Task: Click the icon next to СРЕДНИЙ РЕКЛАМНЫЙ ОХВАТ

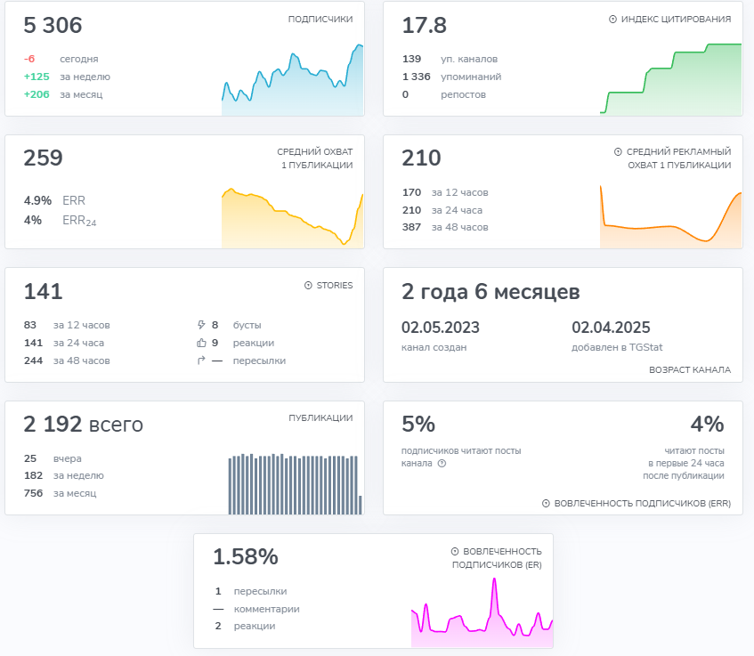Action: pos(618,152)
